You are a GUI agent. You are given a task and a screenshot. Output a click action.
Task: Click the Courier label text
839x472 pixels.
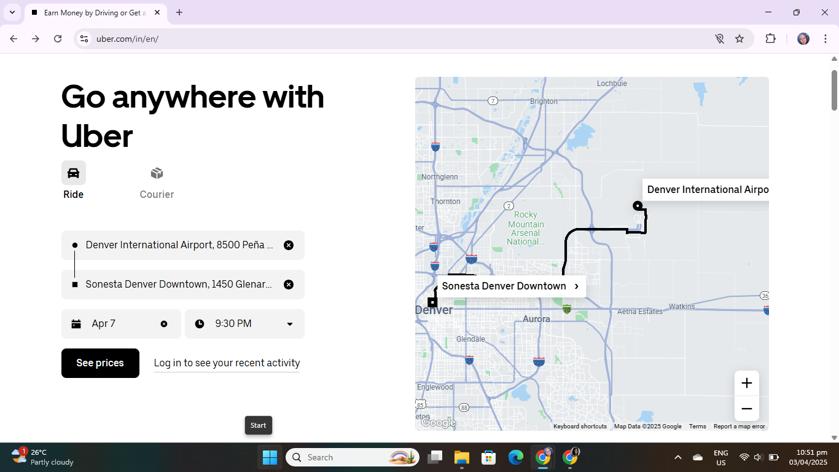[157, 194]
